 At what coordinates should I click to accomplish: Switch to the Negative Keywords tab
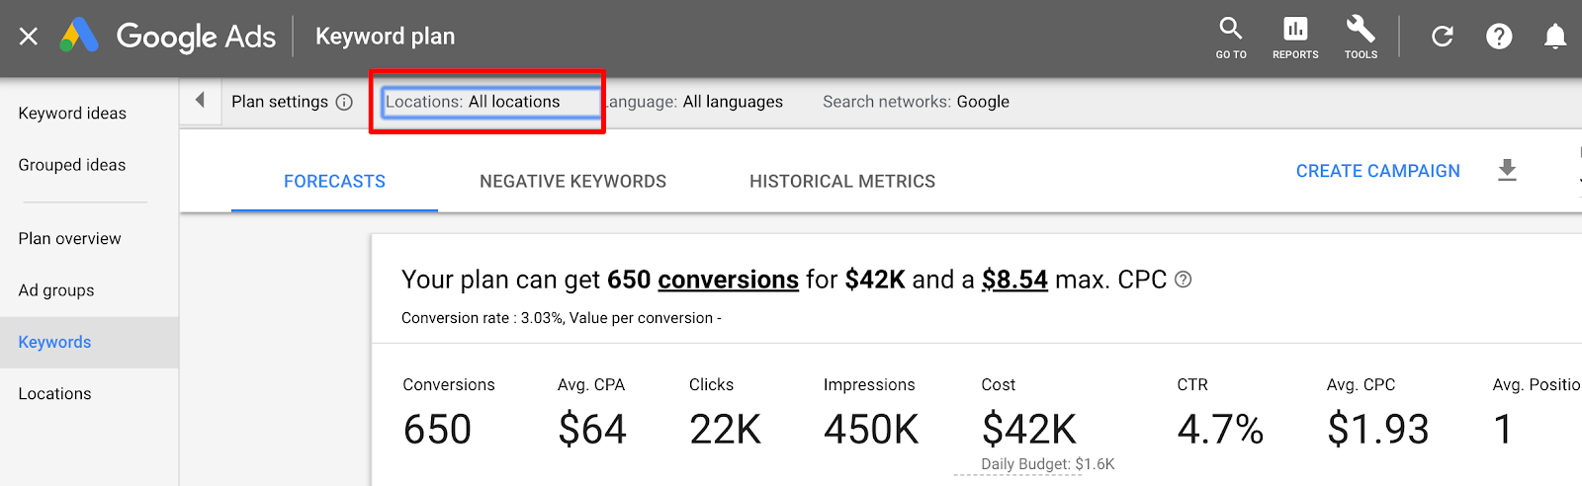572,182
